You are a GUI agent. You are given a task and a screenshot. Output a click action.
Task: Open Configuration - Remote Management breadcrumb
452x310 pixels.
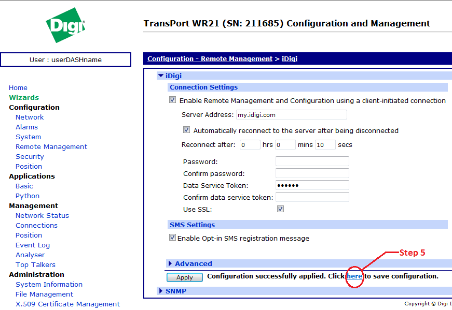(210, 59)
